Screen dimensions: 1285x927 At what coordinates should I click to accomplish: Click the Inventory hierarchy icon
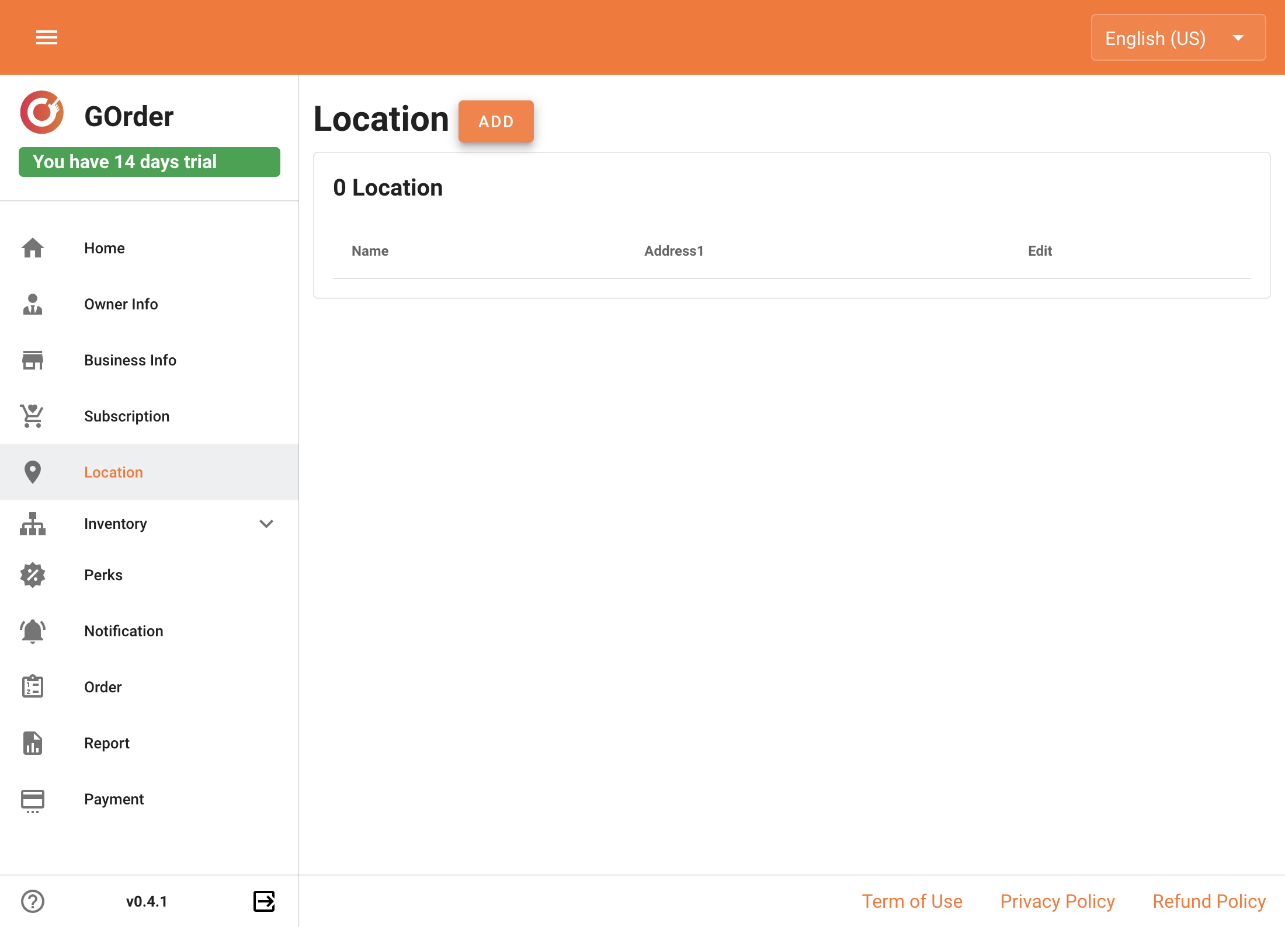[x=33, y=524]
